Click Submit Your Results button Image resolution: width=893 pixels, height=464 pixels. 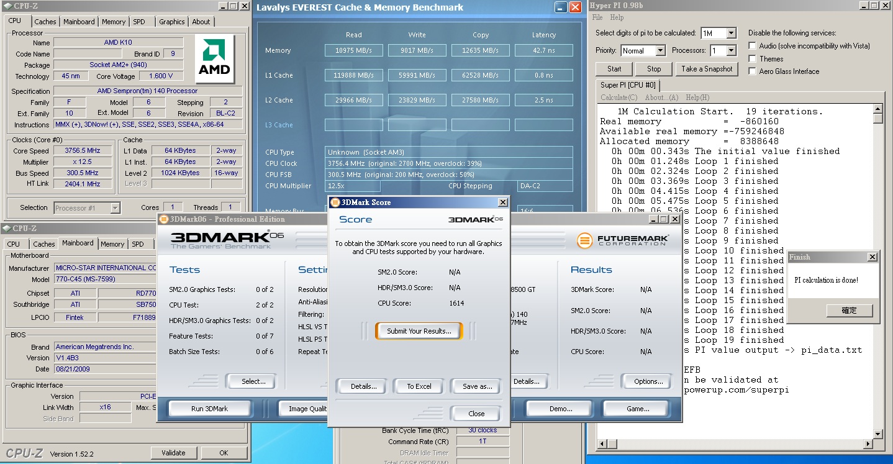[x=419, y=331]
